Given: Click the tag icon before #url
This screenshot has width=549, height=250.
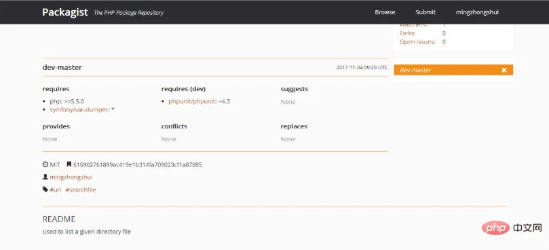Looking at the screenshot, I should pyautogui.click(x=45, y=190).
